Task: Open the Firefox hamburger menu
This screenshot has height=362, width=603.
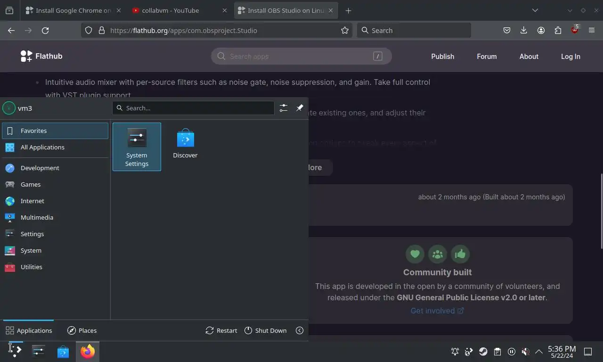Action: click(592, 30)
